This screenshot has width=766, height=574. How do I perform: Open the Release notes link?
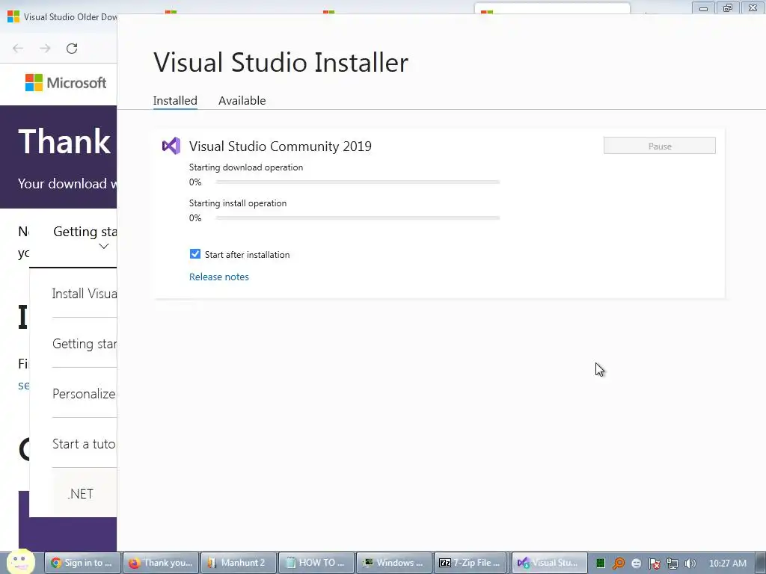219,277
